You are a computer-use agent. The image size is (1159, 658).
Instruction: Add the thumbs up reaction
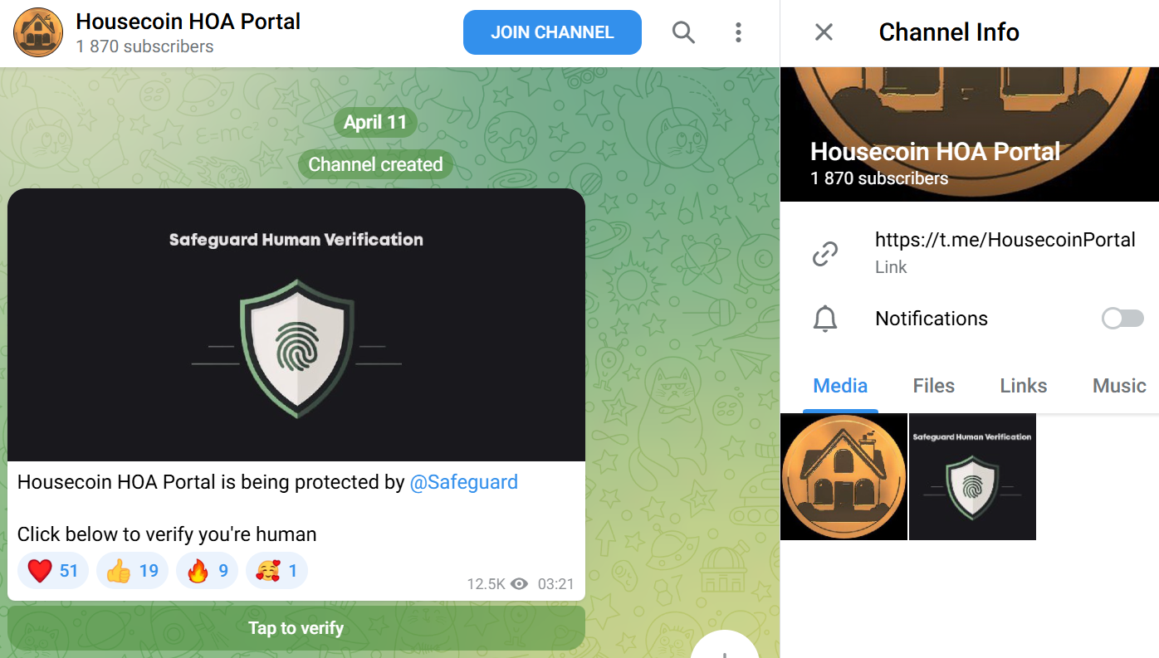[x=132, y=571]
